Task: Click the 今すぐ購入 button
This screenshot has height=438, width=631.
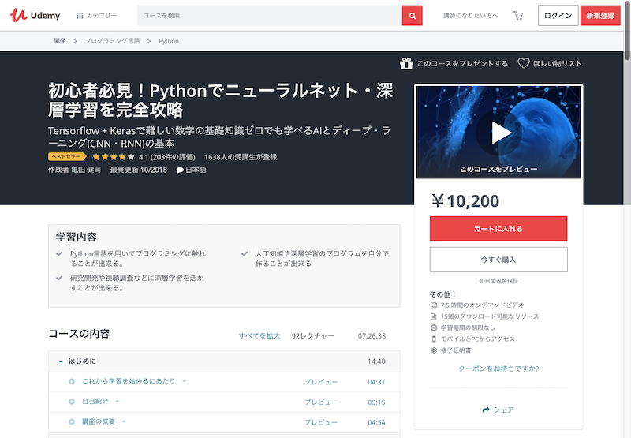Action: tap(498, 260)
